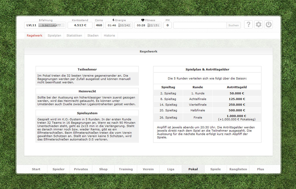Go to Start in bottom navigation
This screenshot has width=296, height=189.
[x=36, y=169]
